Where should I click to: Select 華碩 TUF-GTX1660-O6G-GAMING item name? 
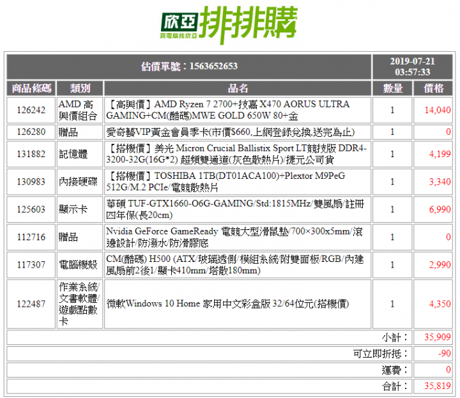pos(235,210)
